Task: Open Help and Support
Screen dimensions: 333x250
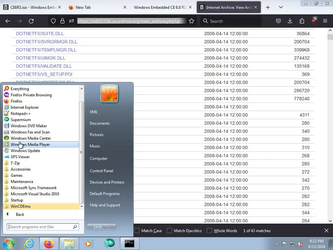Action: tap(105, 205)
